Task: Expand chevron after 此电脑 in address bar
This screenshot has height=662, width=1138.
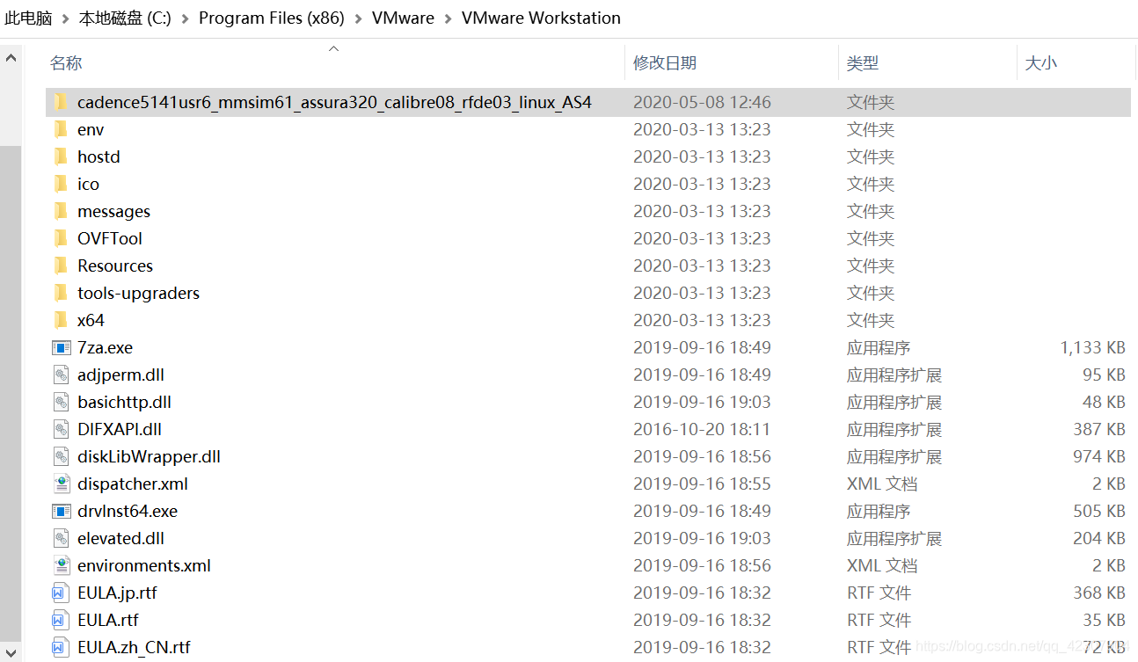Action: tap(65, 18)
